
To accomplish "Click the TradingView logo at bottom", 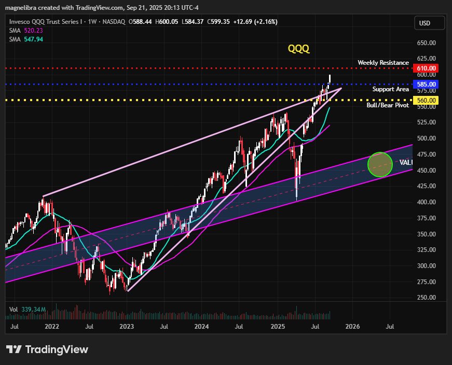I will point(47,349).
